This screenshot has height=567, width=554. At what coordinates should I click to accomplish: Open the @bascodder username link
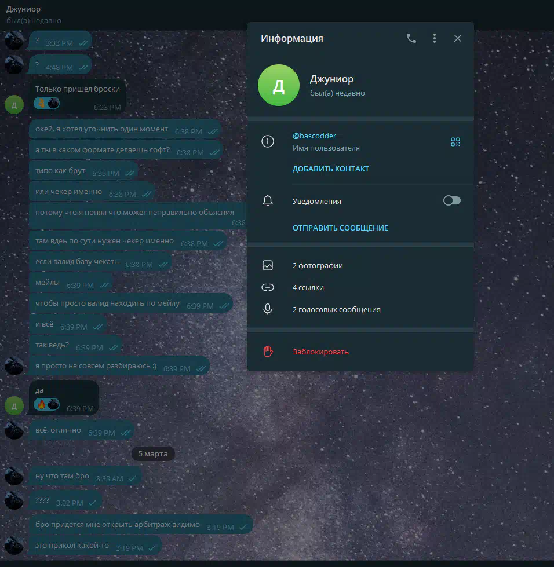(x=314, y=136)
